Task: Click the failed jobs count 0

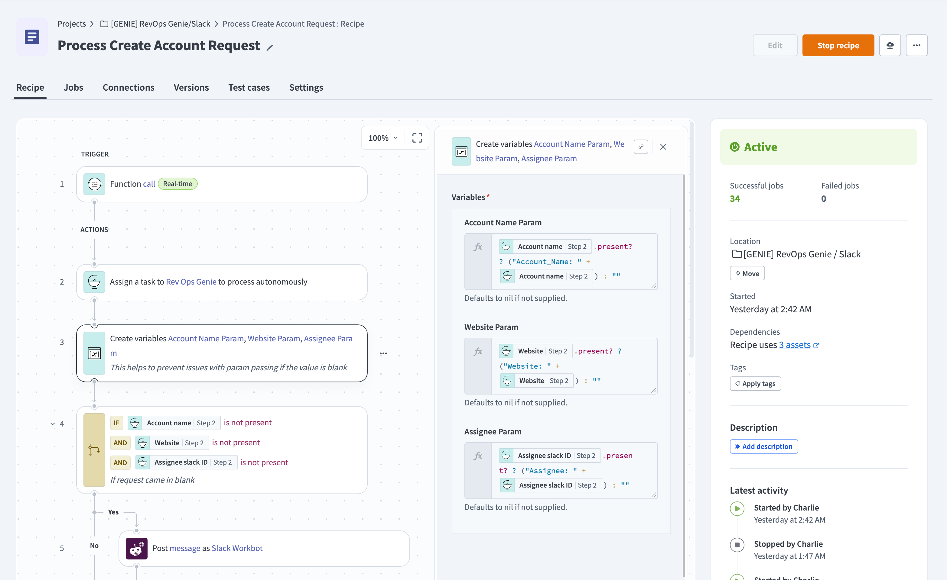Action: click(x=824, y=199)
